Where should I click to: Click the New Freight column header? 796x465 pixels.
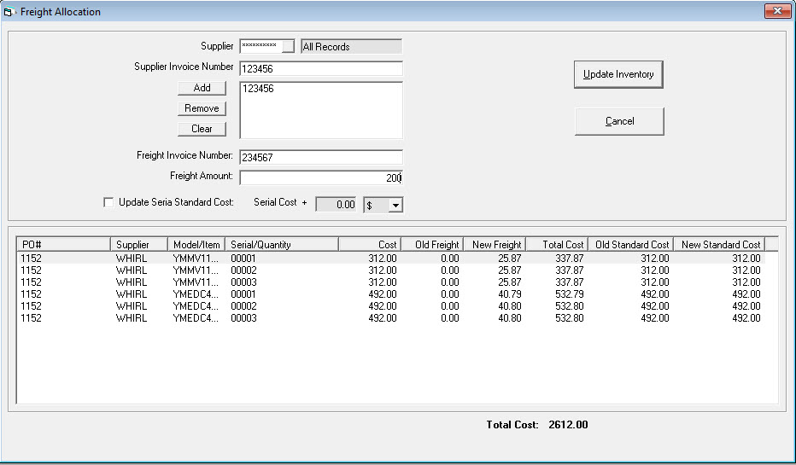tap(495, 245)
